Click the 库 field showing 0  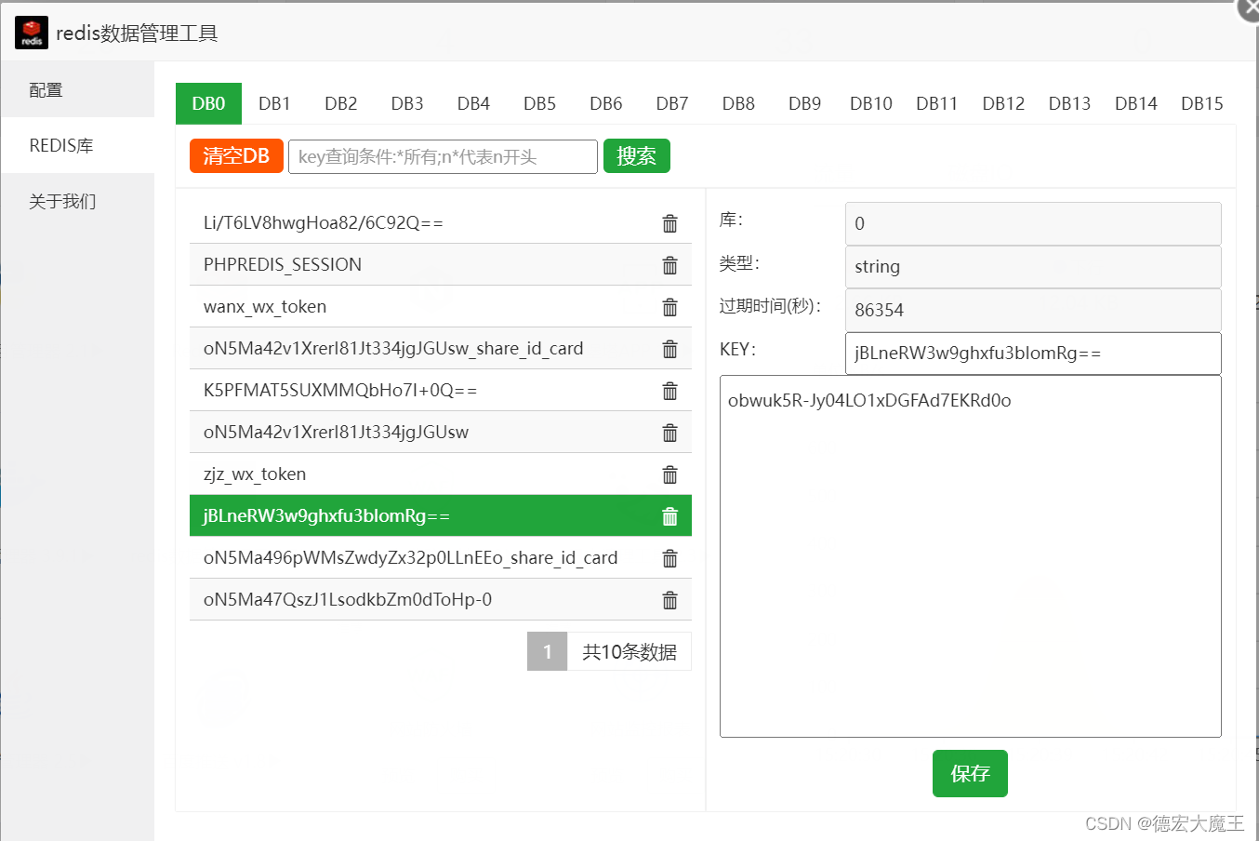[1033, 223]
